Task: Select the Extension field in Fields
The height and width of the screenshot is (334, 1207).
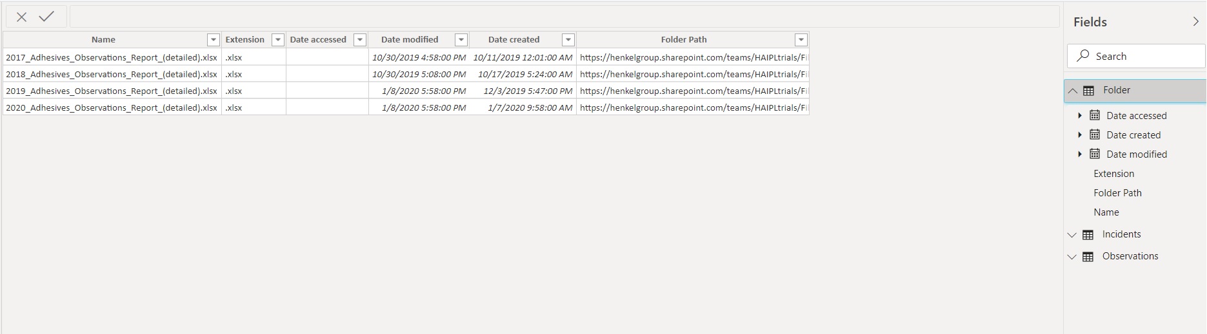Action: [1113, 174]
